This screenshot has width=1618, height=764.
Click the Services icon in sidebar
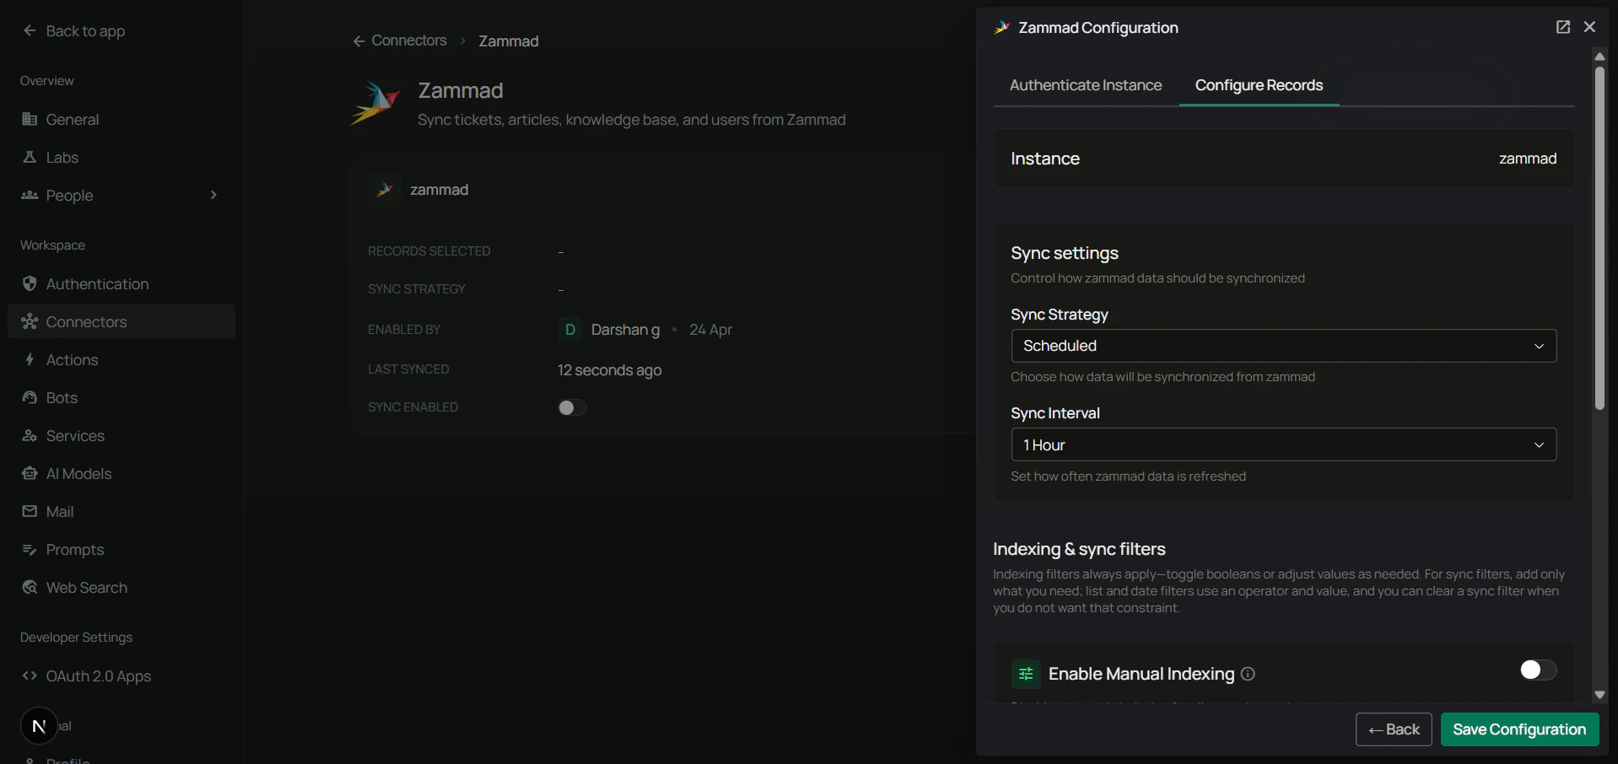[x=30, y=435]
